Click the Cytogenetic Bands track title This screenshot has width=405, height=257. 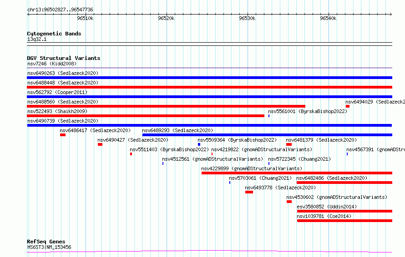tap(54, 34)
